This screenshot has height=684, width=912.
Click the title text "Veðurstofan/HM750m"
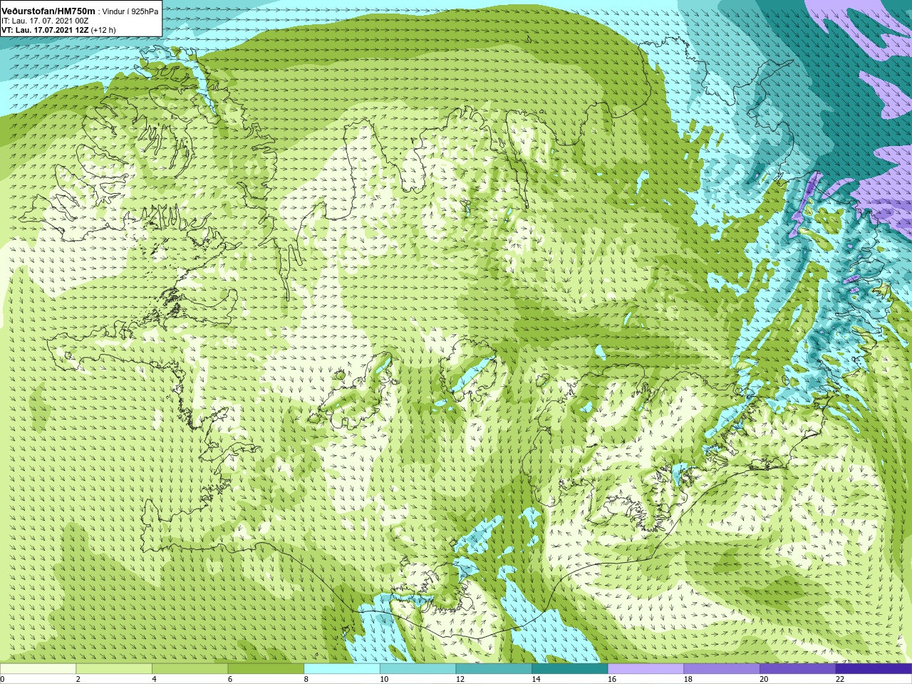click(x=48, y=11)
